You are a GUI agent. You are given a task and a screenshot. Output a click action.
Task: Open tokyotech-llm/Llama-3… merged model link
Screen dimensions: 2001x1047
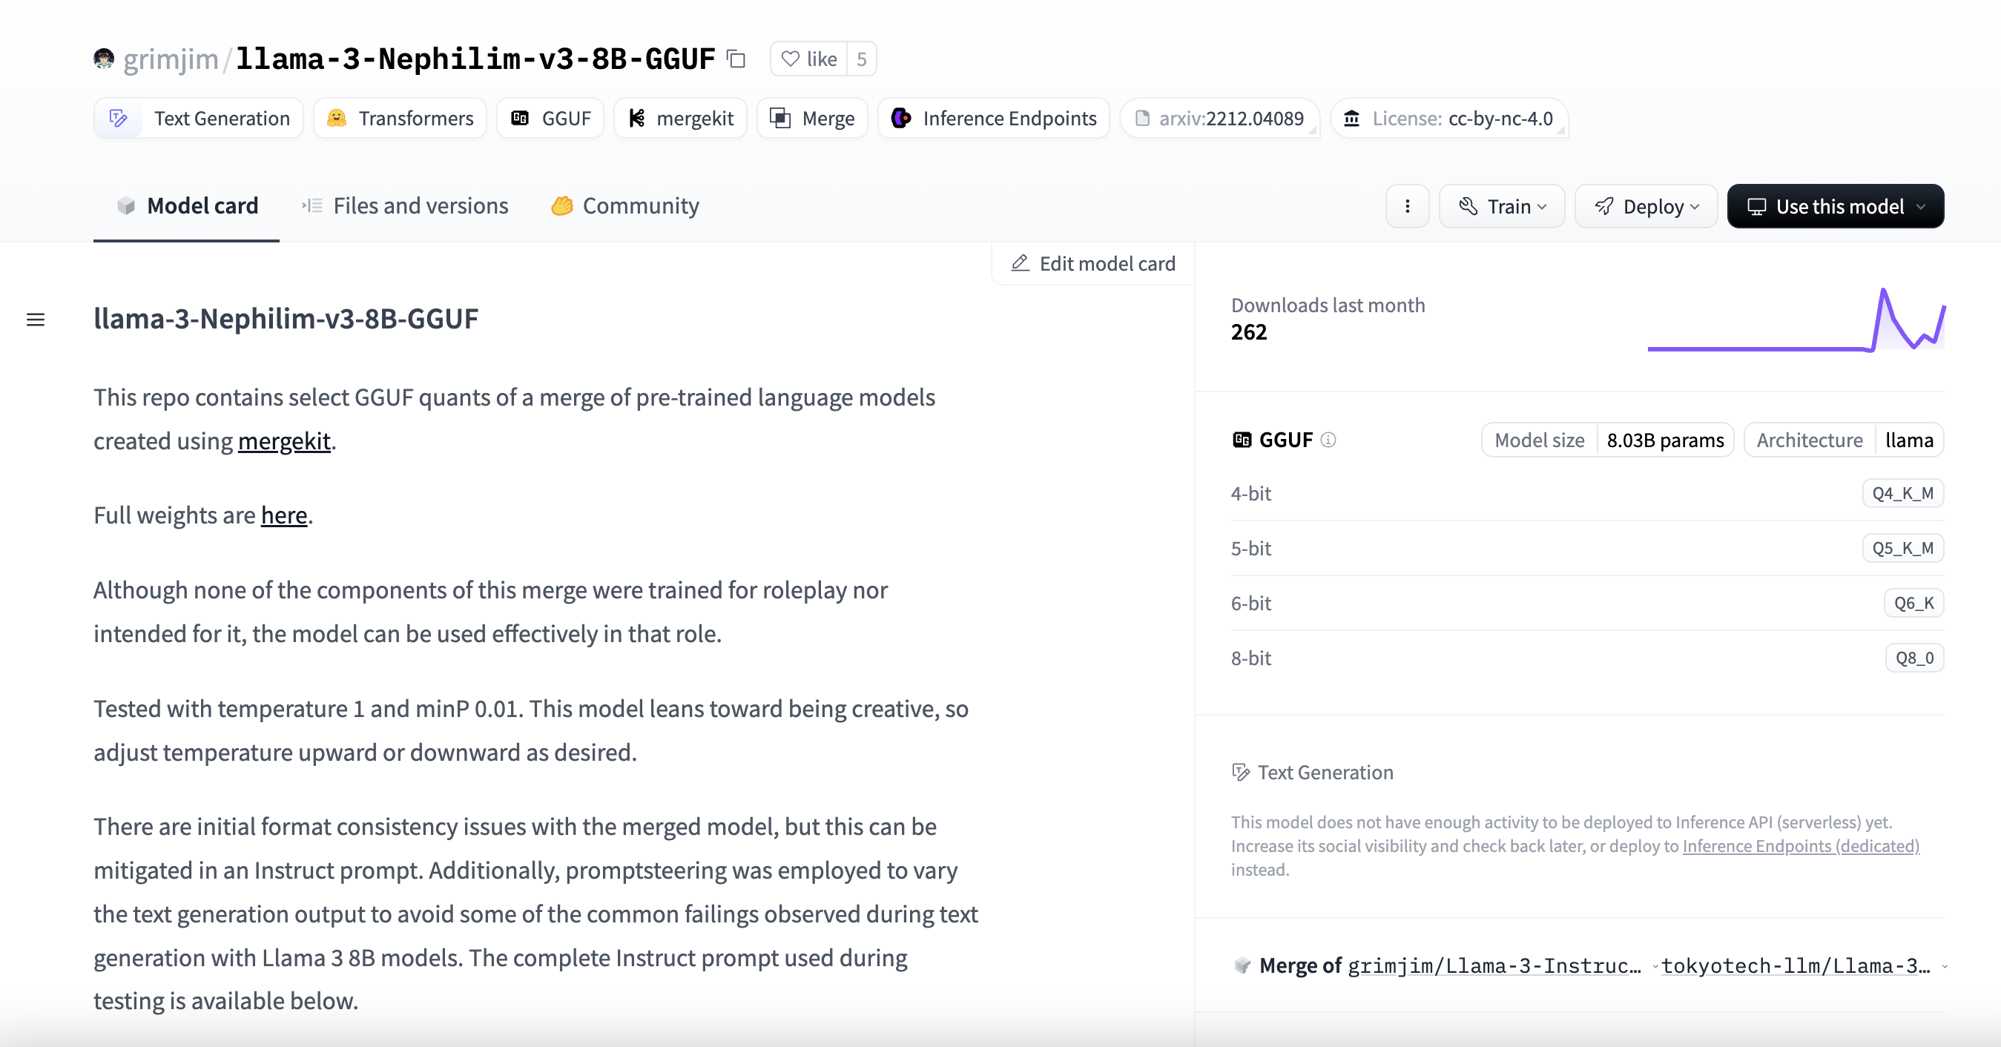pos(1795,965)
